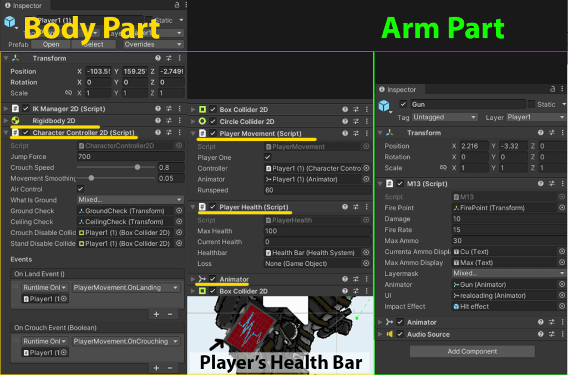568x375 pixels.
Task: Adjust the Crouch Speed slider
Action: coord(137,168)
